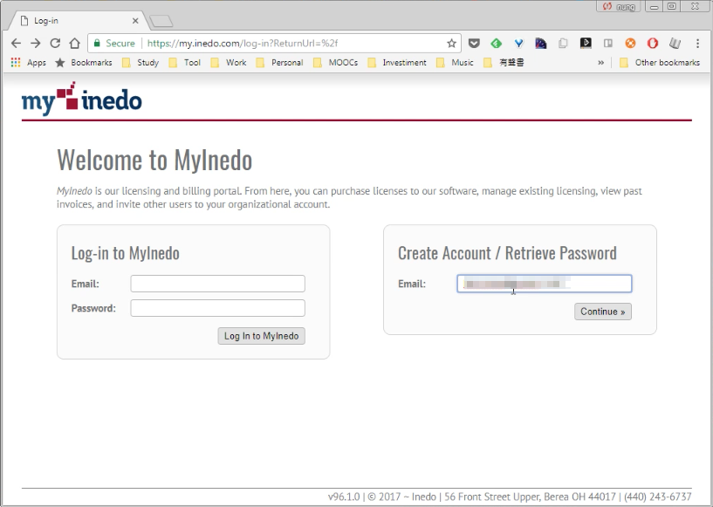Open the Chrome three-dot menu
Image resolution: width=713 pixels, height=507 pixels.
tap(697, 44)
